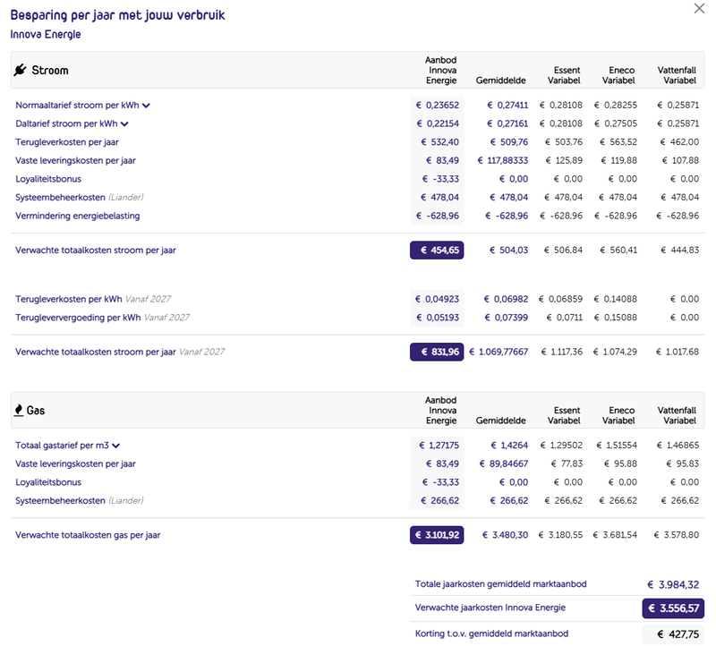This screenshot has width=716, height=646.
Task: Close the savings overview dialog
Action: tap(699, 8)
